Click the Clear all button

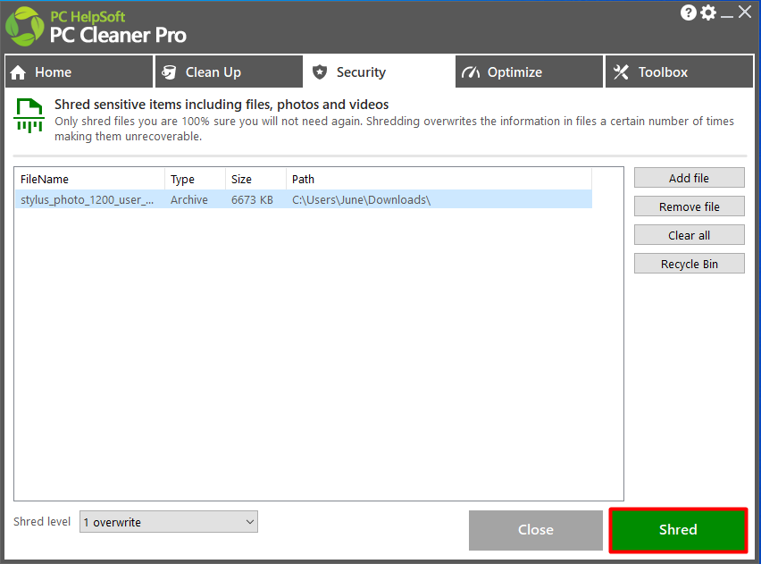click(x=690, y=235)
